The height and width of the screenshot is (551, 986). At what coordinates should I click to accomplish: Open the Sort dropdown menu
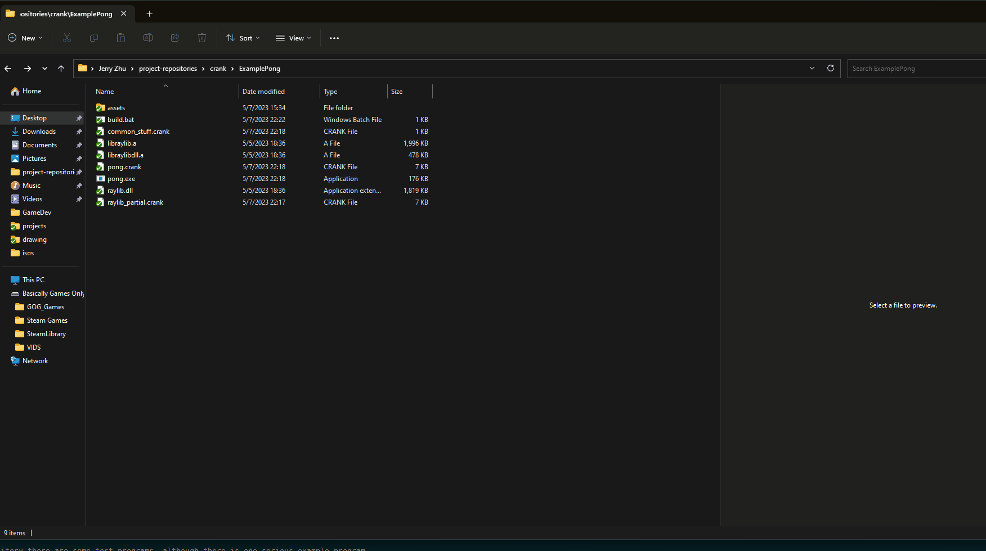pos(243,38)
